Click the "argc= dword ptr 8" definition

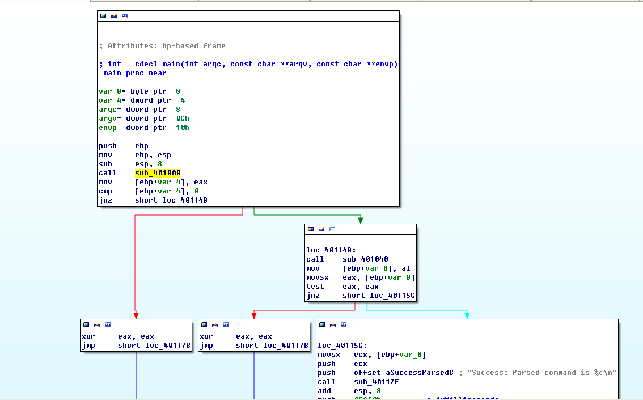(x=139, y=110)
